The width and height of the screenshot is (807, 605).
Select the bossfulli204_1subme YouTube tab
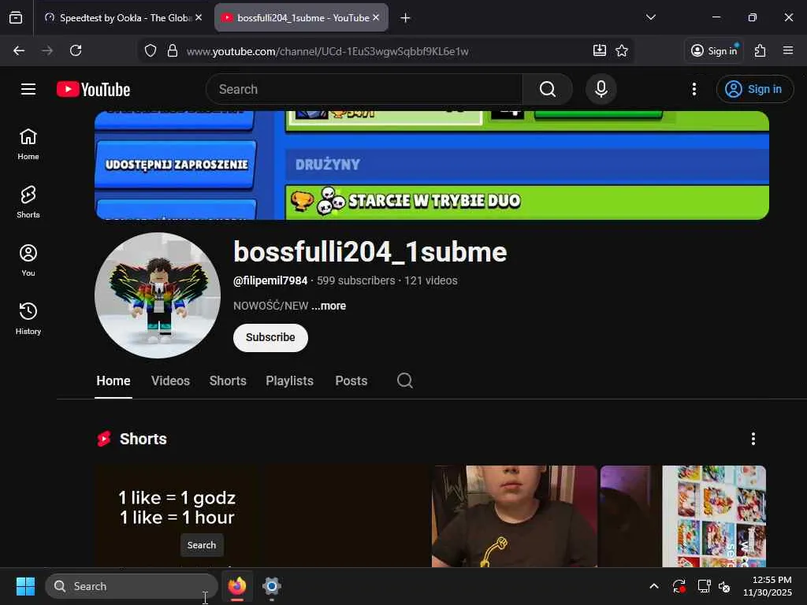pos(301,18)
